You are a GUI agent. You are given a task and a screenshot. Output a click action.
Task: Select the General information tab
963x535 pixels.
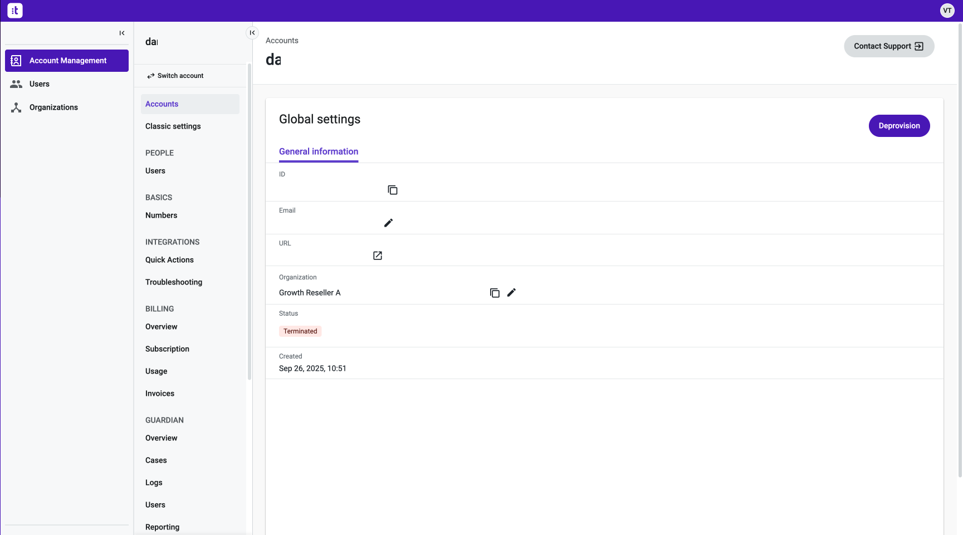coord(319,151)
